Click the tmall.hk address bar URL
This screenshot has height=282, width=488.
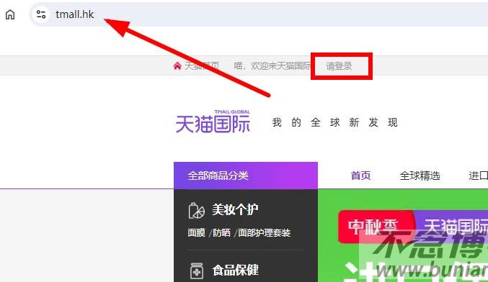click(x=74, y=14)
